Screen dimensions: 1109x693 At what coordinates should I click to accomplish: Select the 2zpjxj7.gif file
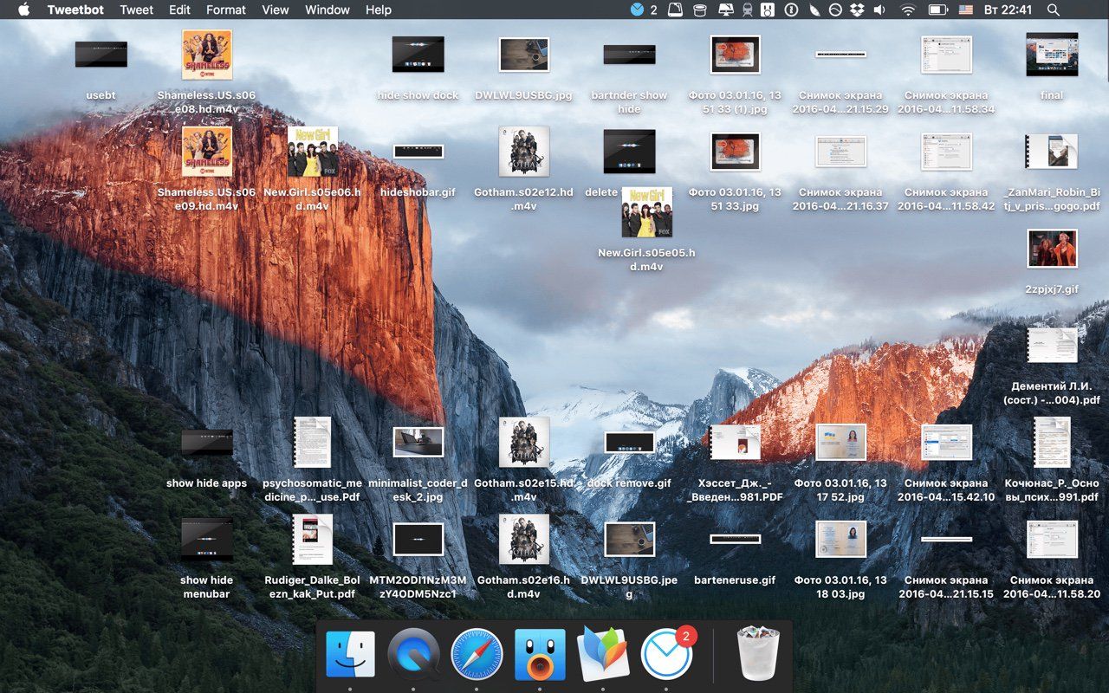1053,249
